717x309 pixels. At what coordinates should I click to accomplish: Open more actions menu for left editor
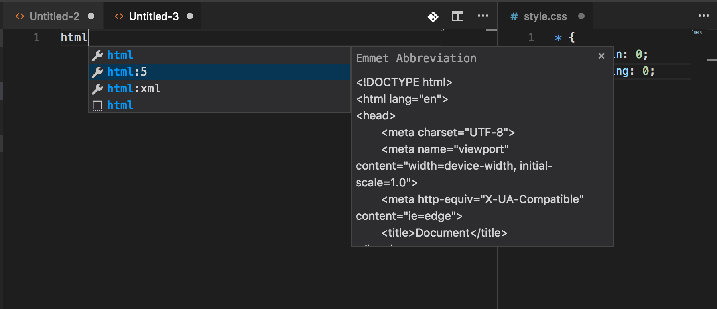[483, 16]
